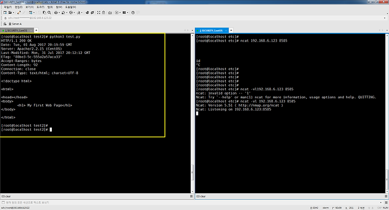This screenshot has height=210, width=389.
Task: Click the Xftp file transfer icon
Action: pos(87,12)
